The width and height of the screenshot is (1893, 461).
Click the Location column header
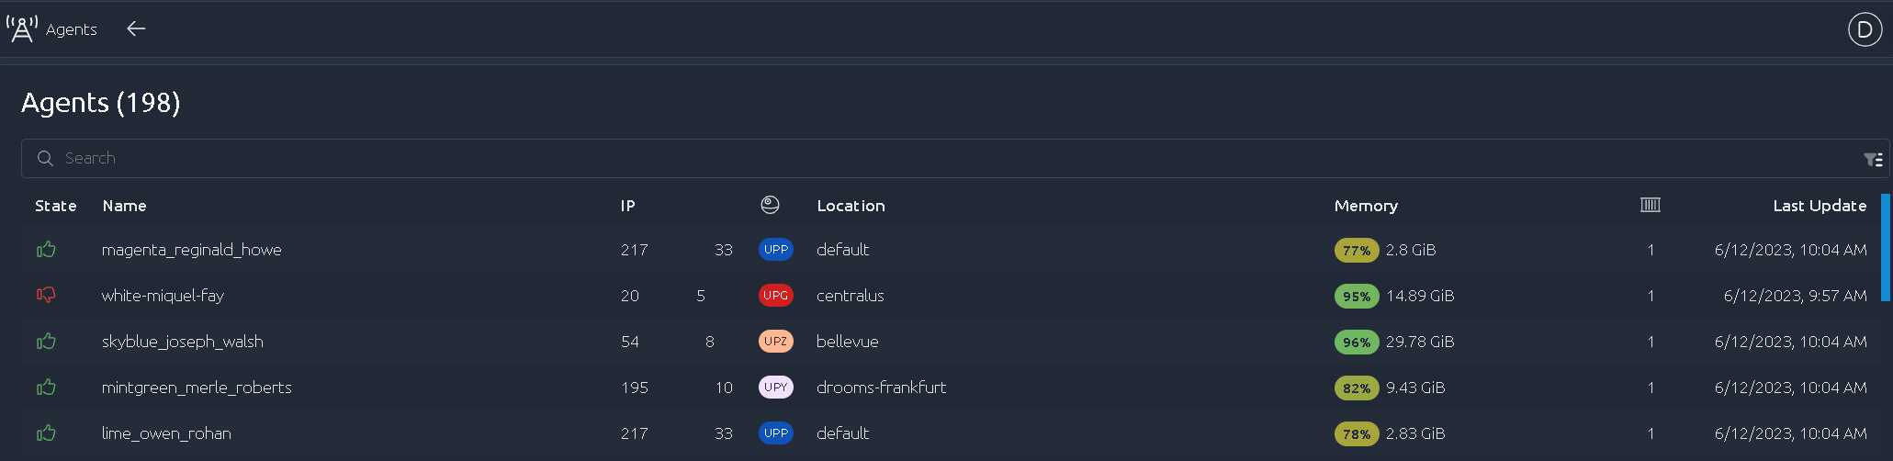click(851, 206)
